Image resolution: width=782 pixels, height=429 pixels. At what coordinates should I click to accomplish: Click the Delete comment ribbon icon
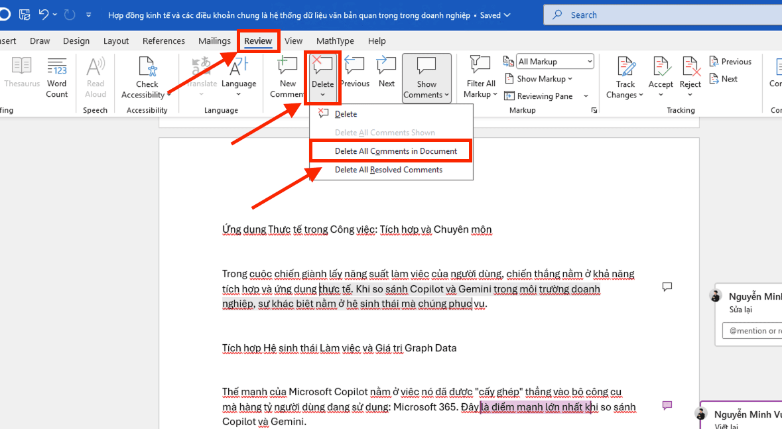322,67
